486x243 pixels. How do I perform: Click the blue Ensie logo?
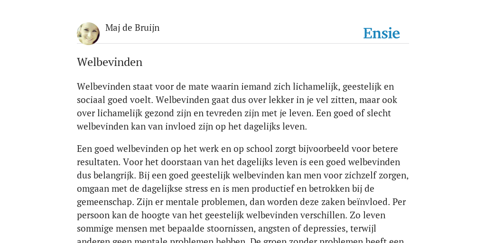382,33
